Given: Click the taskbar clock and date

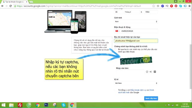Looking at the screenshot, I should (185, 105).
